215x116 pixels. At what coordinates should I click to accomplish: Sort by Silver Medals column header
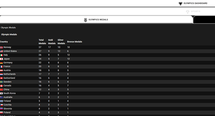click(61, 42)
